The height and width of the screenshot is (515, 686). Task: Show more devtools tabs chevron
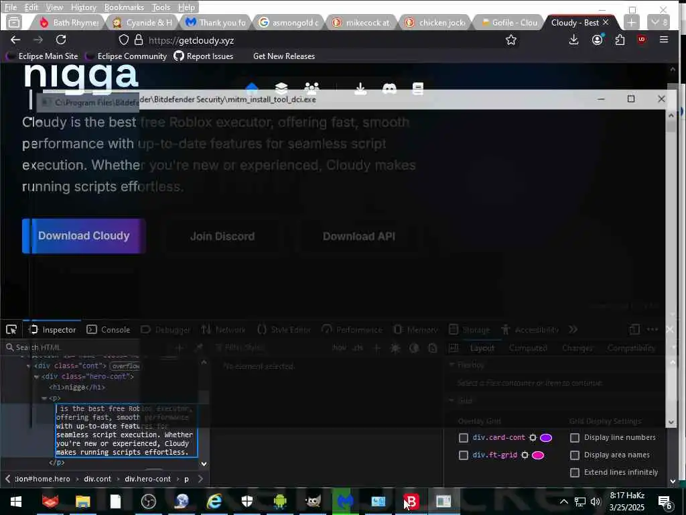(x=573, y=329)
